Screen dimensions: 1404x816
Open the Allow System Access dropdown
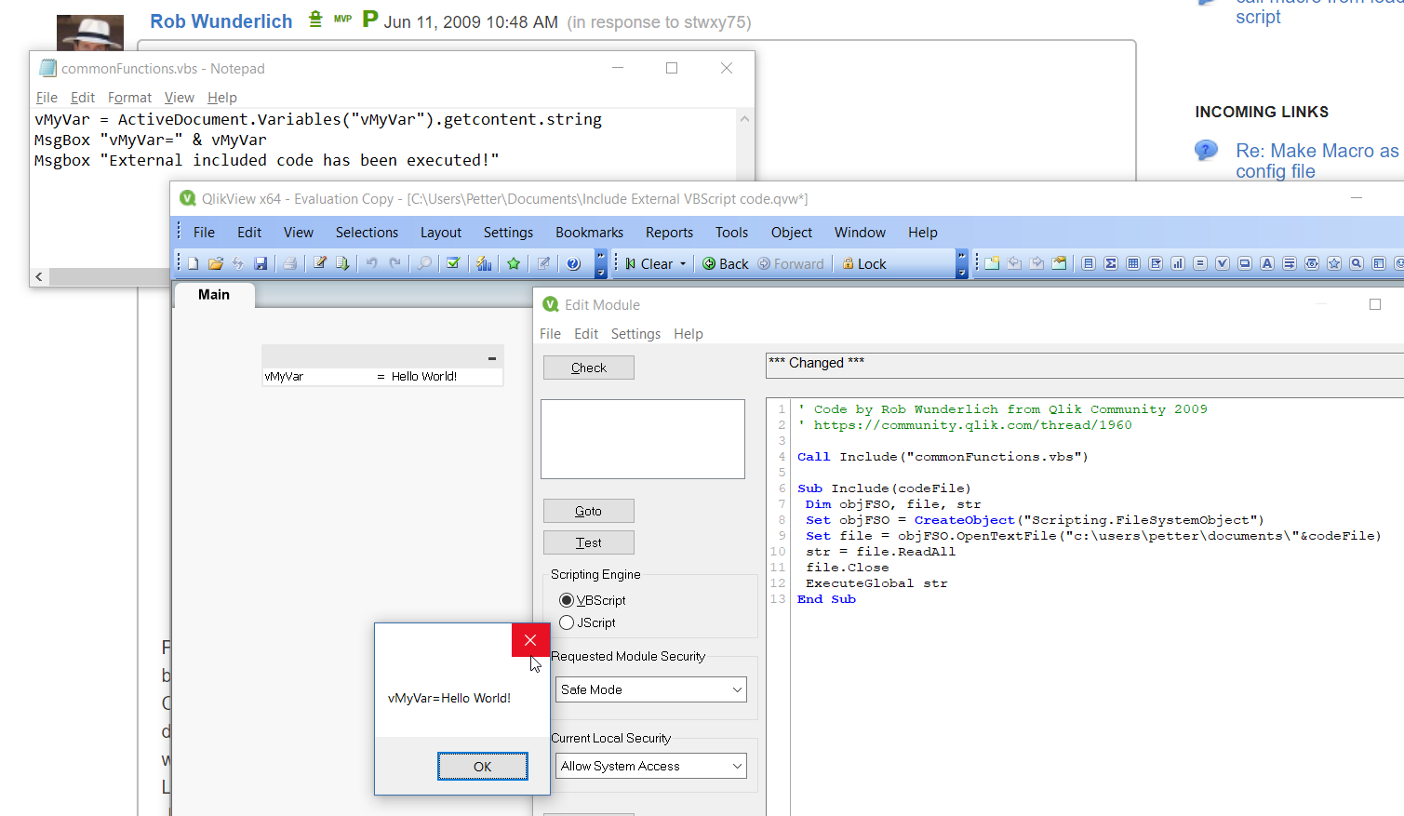point(737,766)
